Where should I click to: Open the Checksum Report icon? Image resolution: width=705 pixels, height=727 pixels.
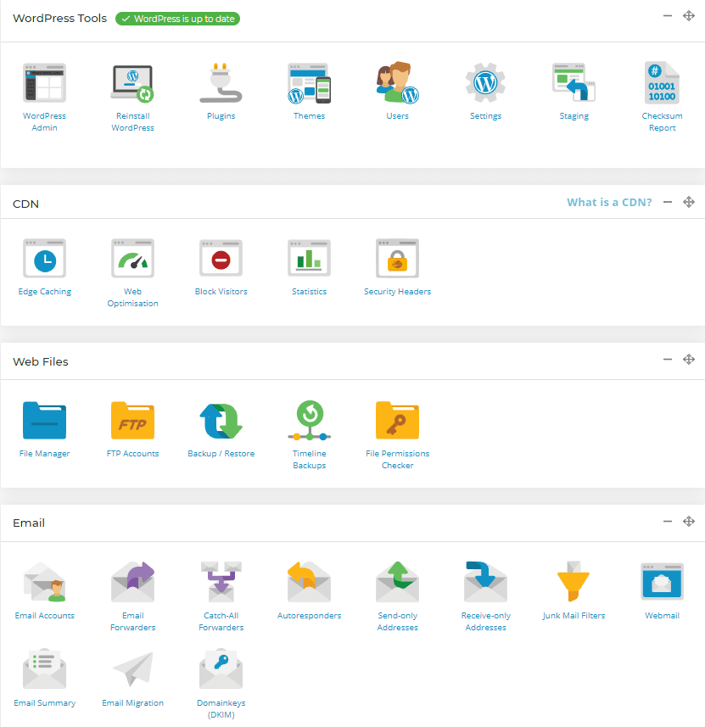[x=662, y=83]
